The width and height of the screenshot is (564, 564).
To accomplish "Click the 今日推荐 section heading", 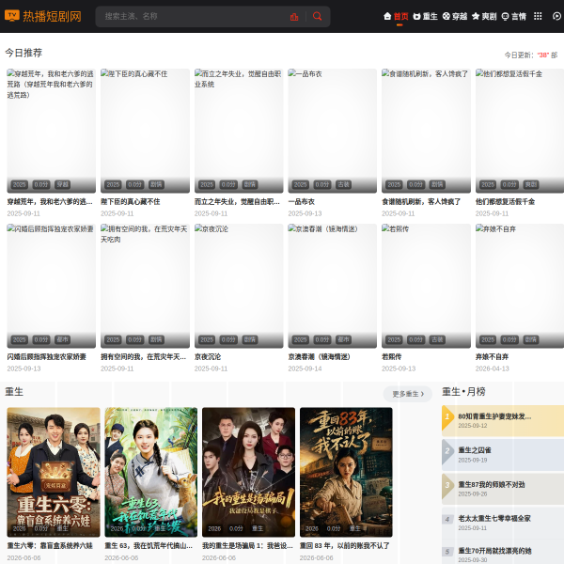I will point(23,53).
